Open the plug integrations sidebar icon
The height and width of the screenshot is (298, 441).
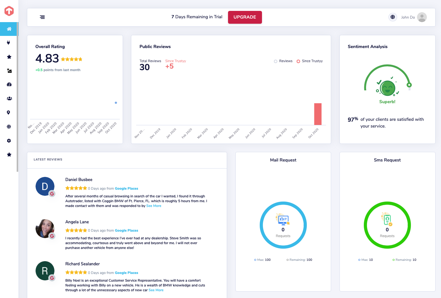click(9, 43)
